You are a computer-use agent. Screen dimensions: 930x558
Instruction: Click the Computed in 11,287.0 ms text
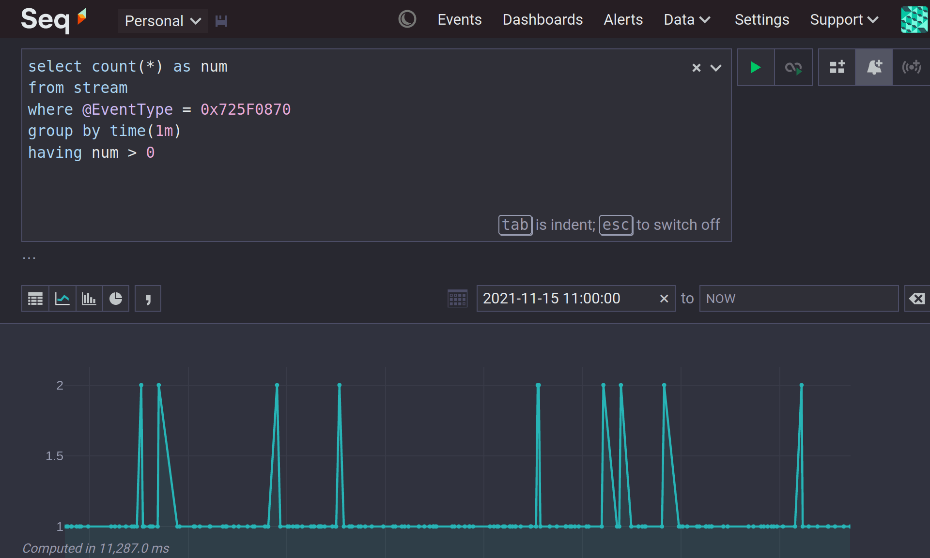[x=96, y=548]
